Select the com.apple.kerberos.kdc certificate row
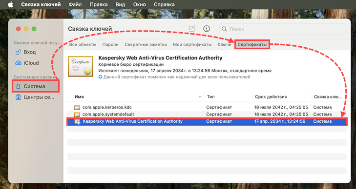Screen dimensions: 356x189 (x=207, y=107)
